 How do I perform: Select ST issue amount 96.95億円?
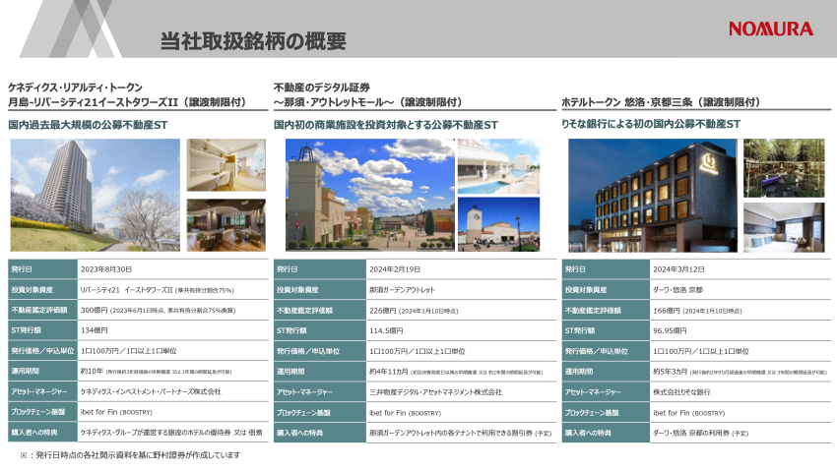click(x=670, y=331)
